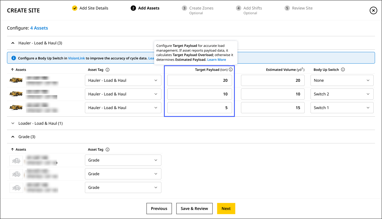Close the Create Site dialog
382x219 pixels.
pos(373,11)
